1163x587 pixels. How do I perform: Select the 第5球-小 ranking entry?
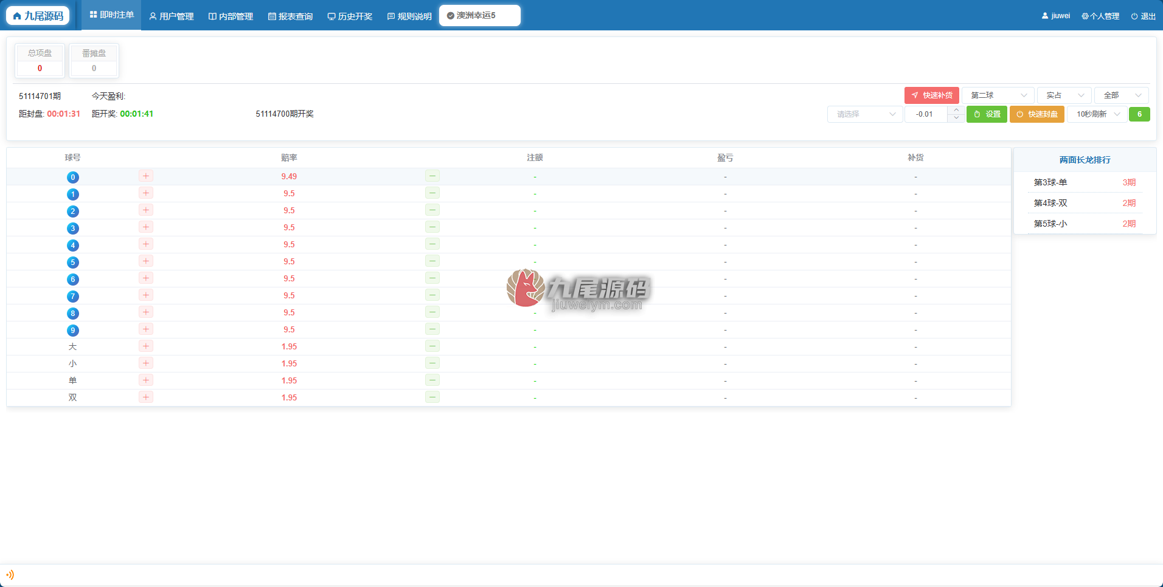tap(1085, 224)
